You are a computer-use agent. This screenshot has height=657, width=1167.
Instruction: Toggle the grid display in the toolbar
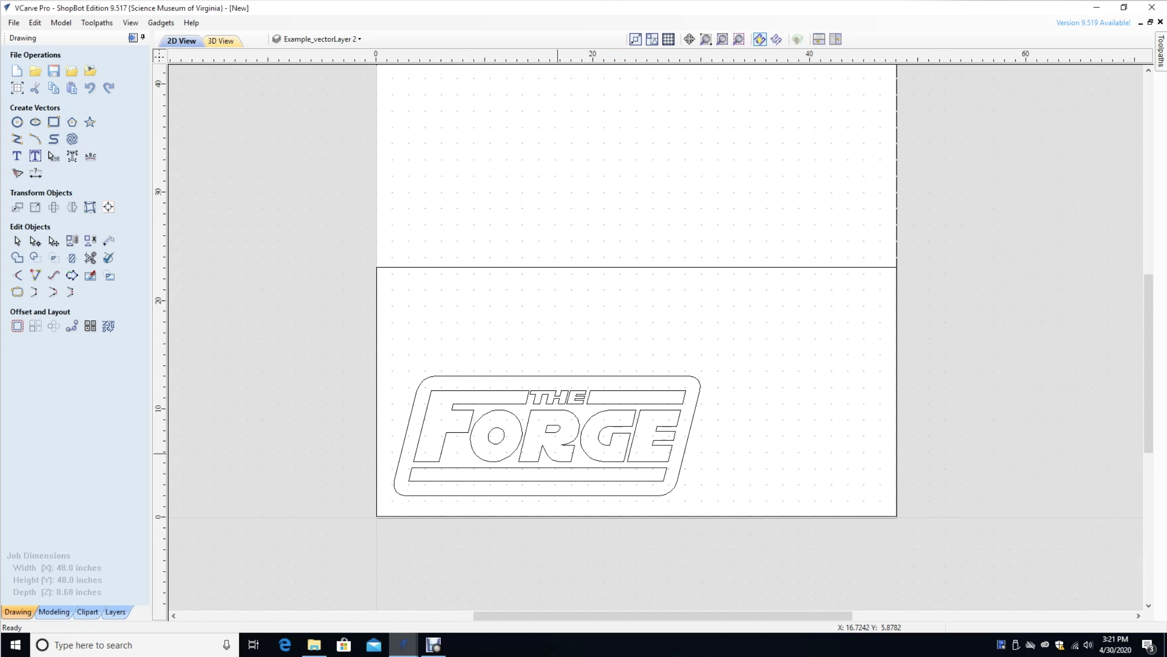tap(668, 39)
